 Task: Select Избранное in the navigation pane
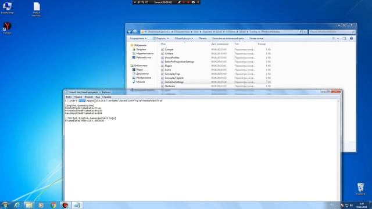(x=140, y=45)
